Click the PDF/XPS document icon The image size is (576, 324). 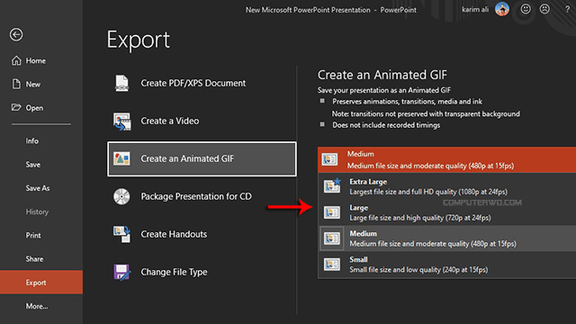[121, 83]
